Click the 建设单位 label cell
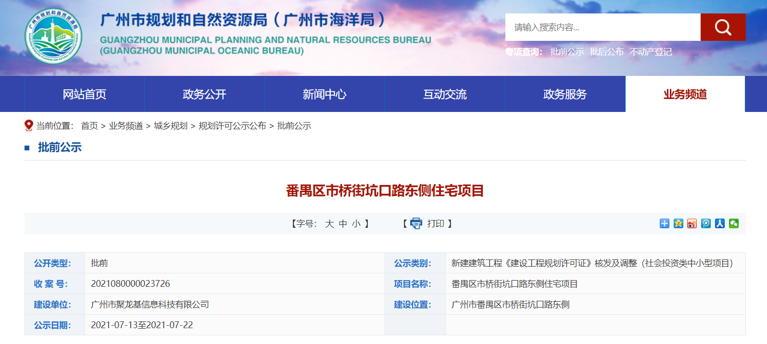The image size is (767, 344). coord(55,305)
